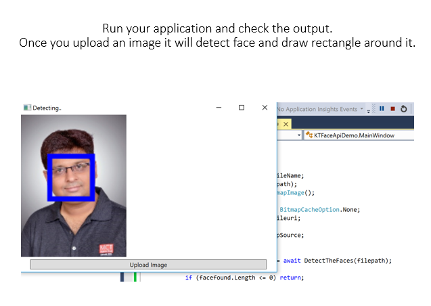Click the toolbar overflow options arrow
Image resolution: width=431 pixels, height=306 pixels.
[x=369, y=110]
